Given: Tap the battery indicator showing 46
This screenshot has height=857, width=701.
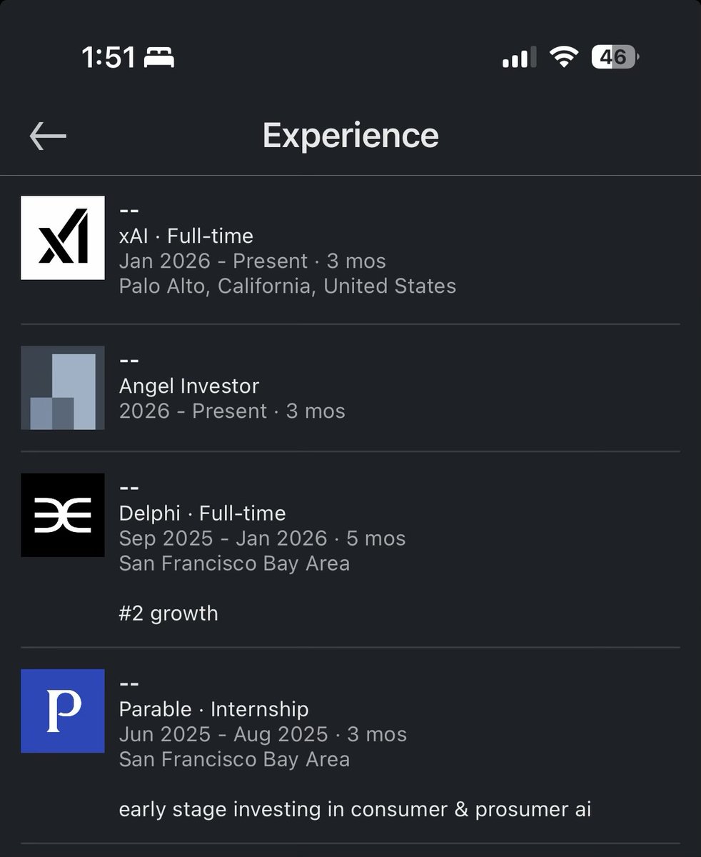Looking at the screenshot, I should pos(615,58).
